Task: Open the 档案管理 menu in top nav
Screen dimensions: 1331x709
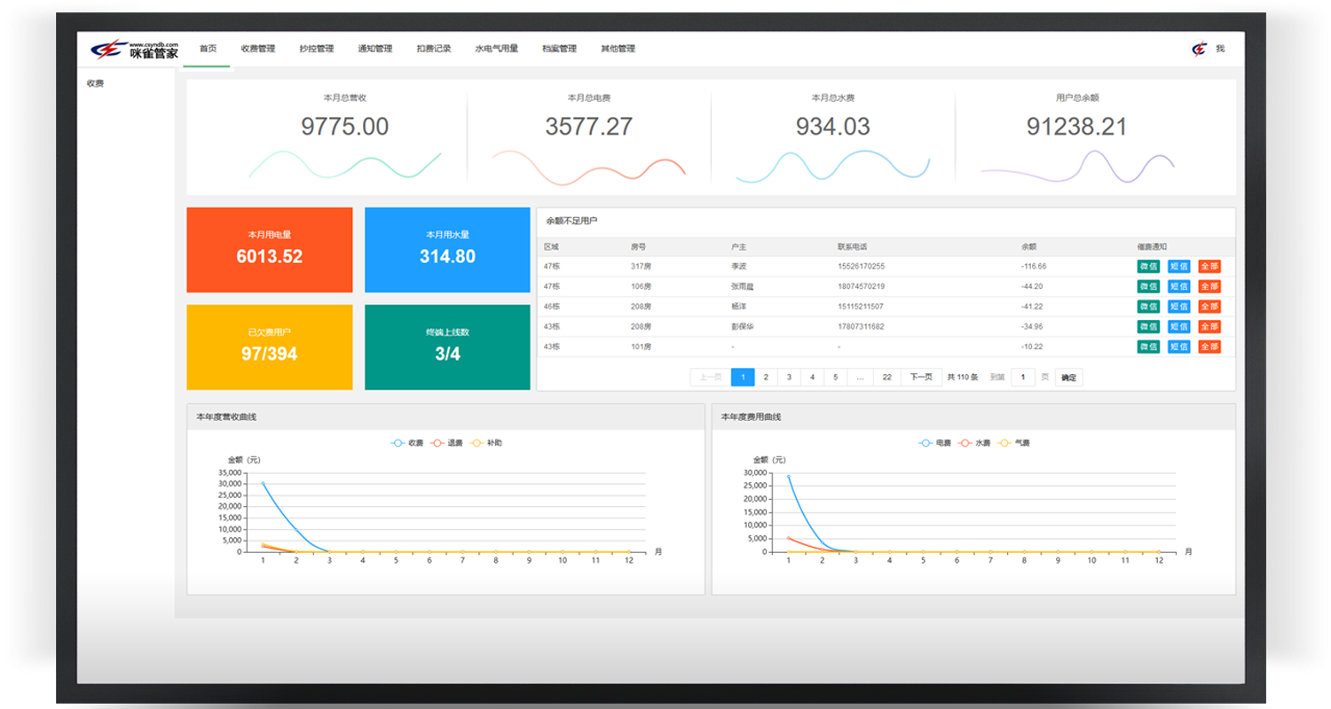Action: [x=559, y=49]
